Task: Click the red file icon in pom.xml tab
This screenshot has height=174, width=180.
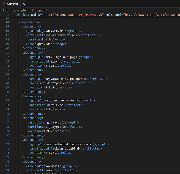Action: [x=4, y=4]
